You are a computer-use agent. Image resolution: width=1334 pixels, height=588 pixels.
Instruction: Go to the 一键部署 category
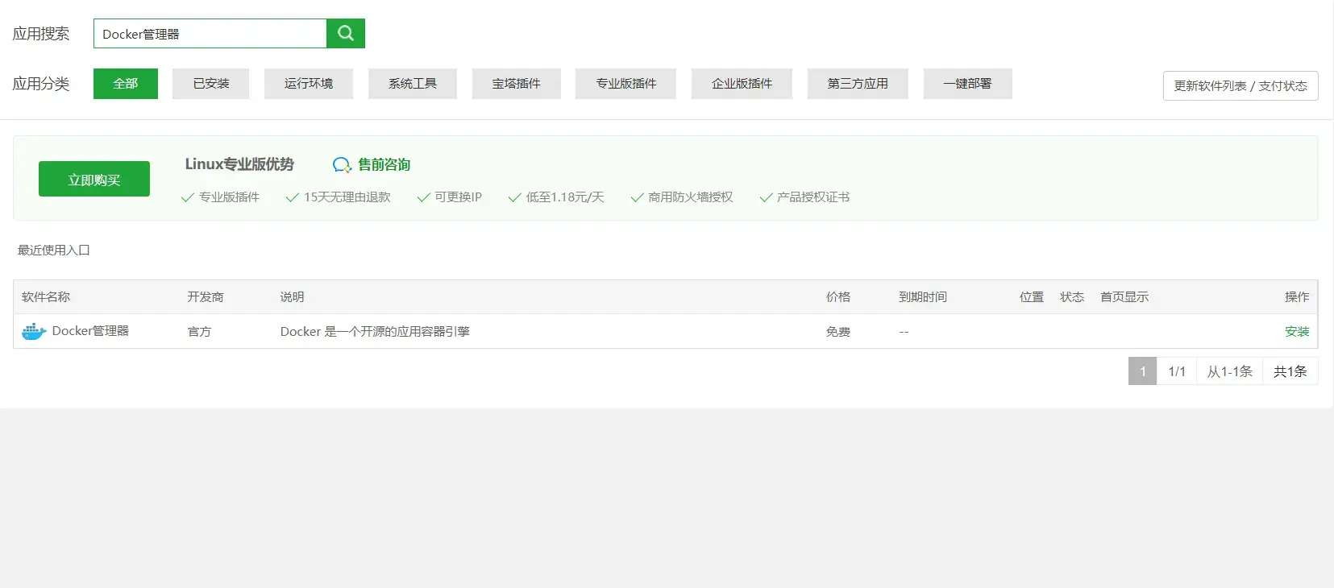point(968,84)
